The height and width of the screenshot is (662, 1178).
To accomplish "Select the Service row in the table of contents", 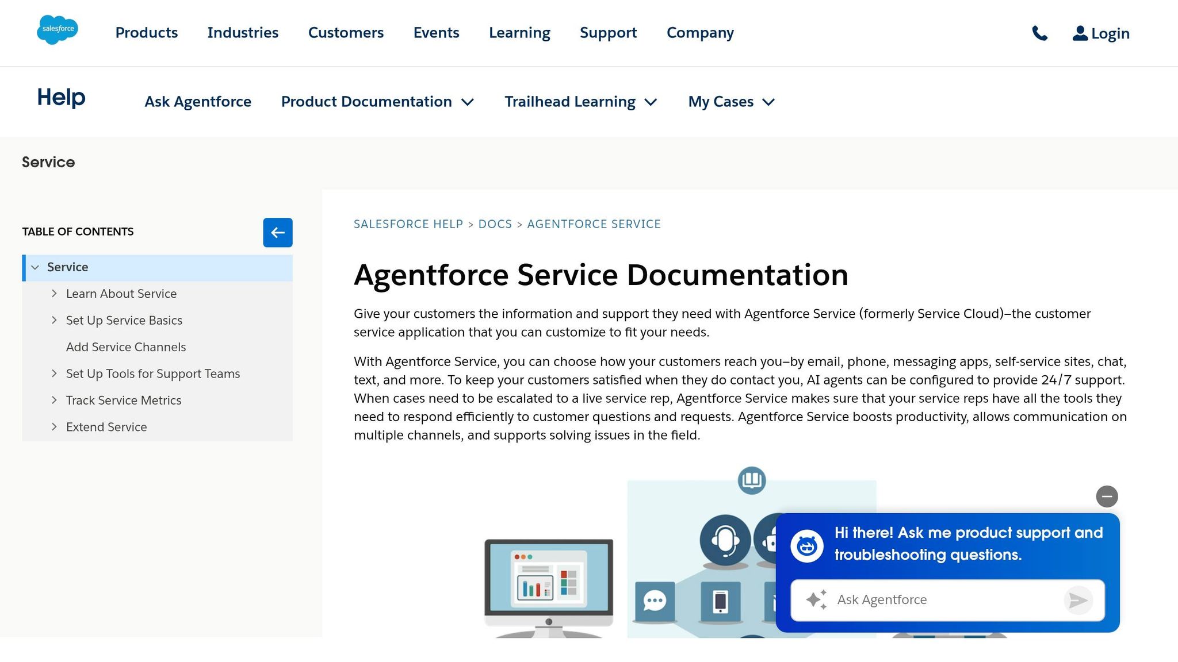I will click(x=158, y=268).
